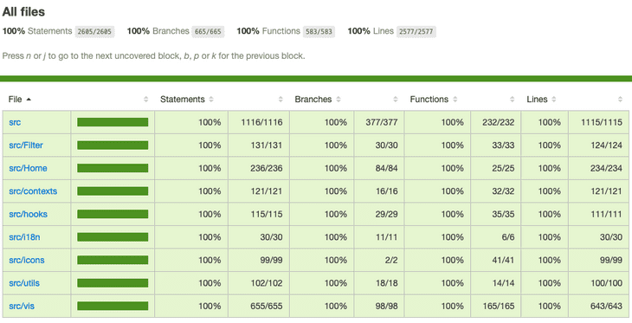The width and height of the screenshot is (632, 323).
Task: Click the sort icon next to Statements
Action: [x=211, y=100]
